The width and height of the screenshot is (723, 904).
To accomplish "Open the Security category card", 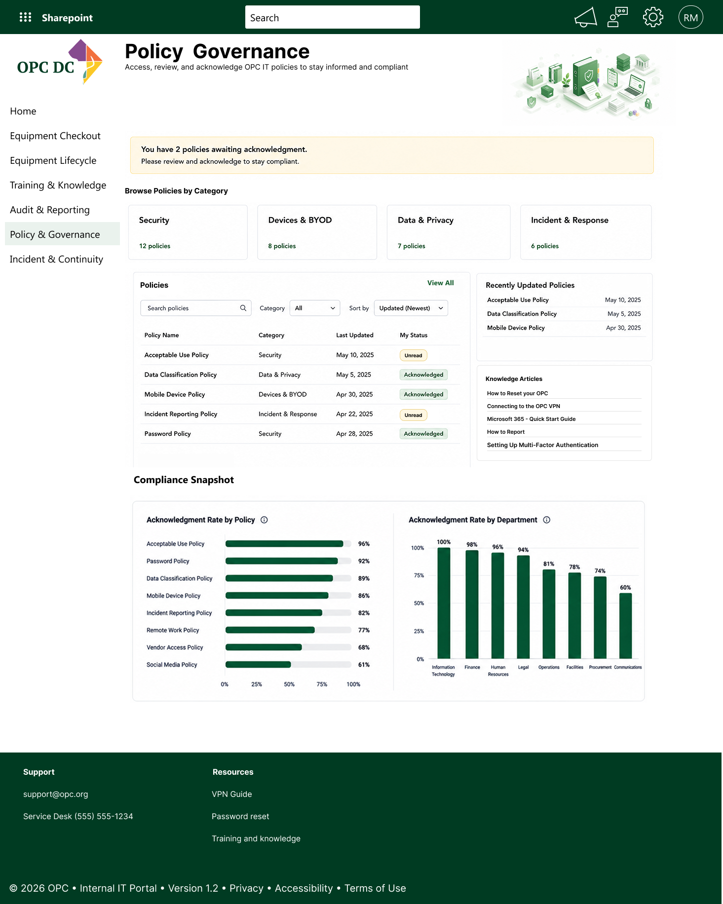I will coord(188,232).
